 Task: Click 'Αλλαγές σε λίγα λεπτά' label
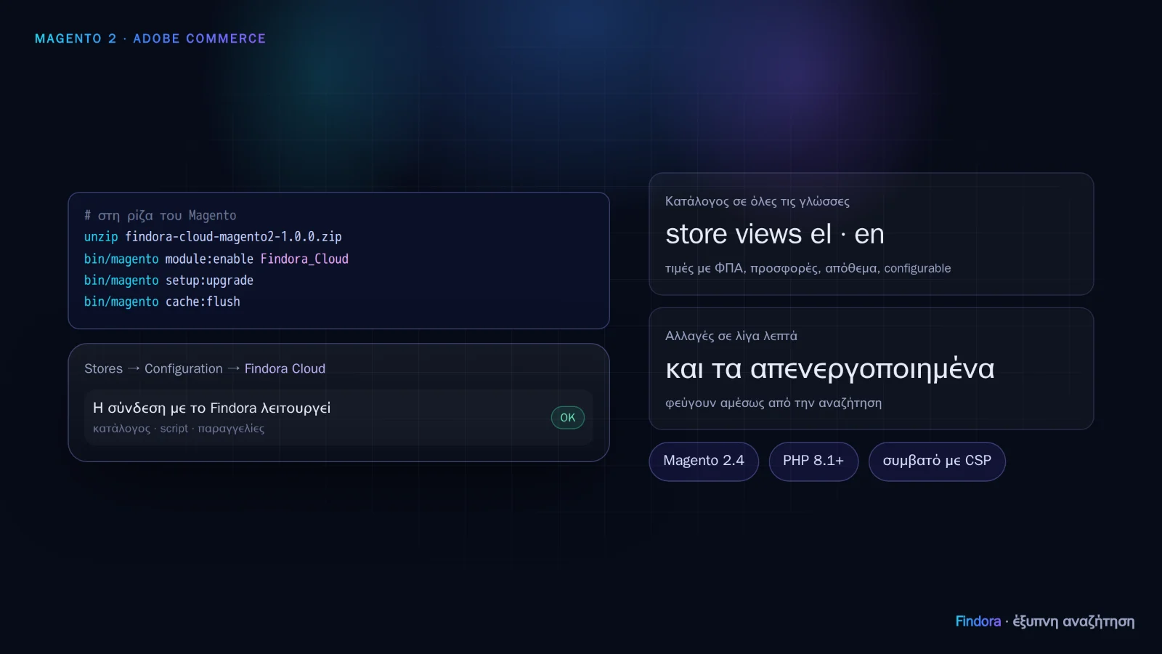(x=731, y=336)
